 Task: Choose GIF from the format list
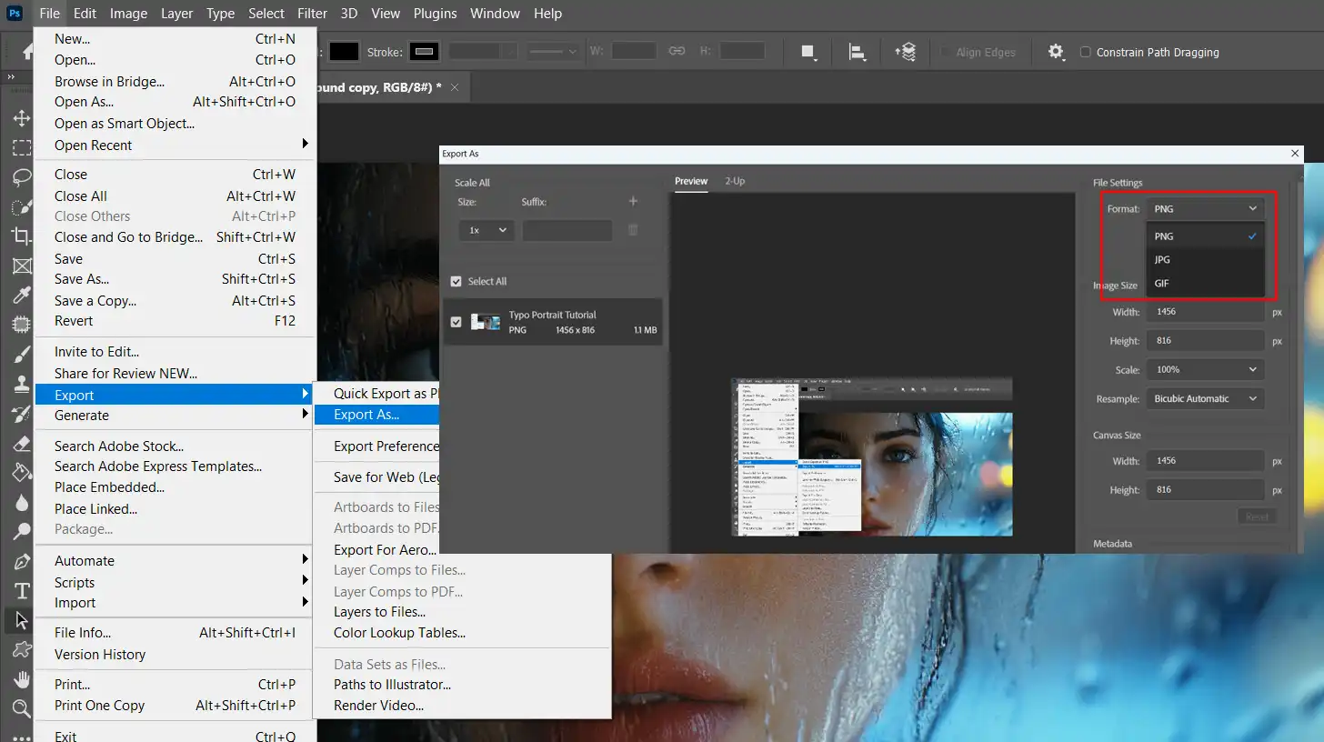[x=1205, y=283]
